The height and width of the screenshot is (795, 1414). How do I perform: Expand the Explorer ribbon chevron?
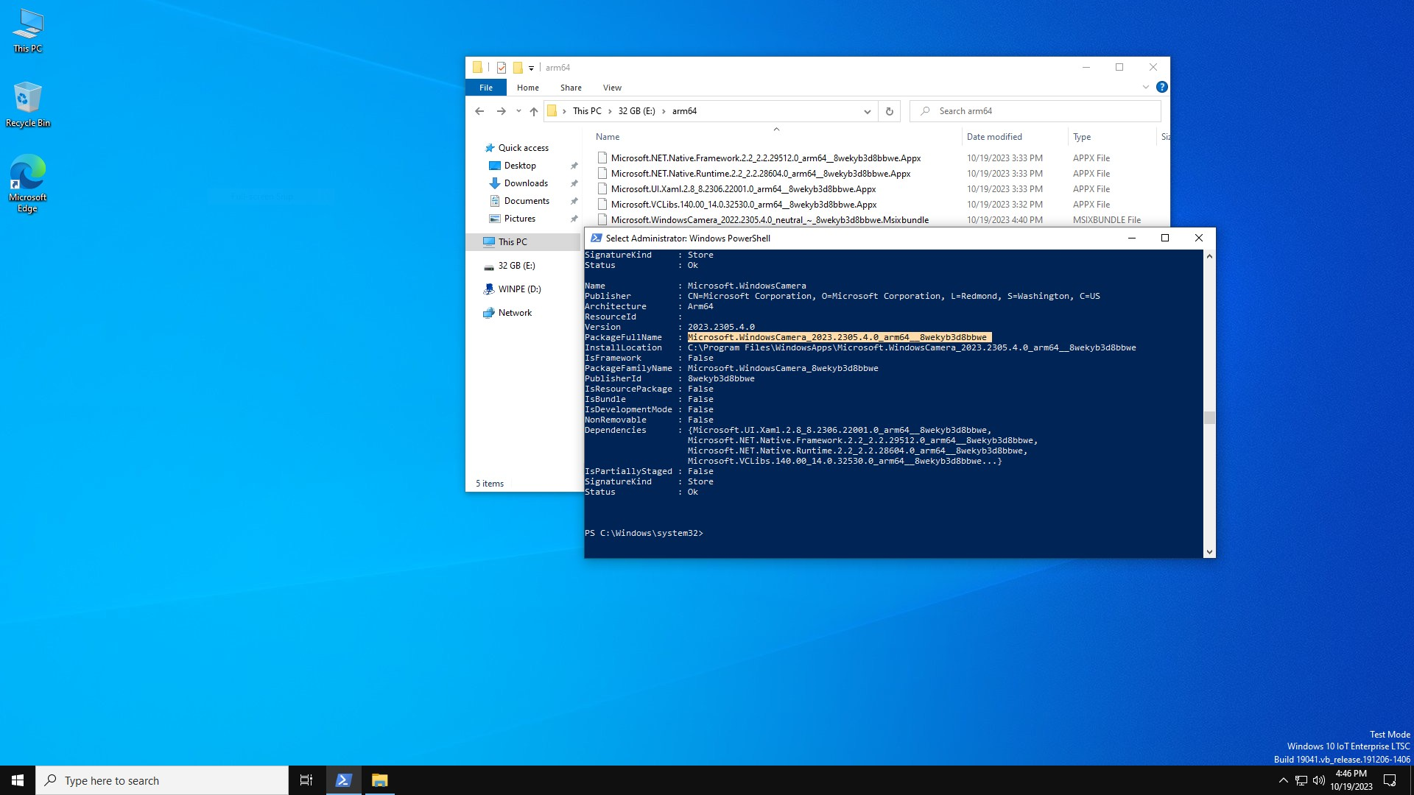pos(1145,87)
